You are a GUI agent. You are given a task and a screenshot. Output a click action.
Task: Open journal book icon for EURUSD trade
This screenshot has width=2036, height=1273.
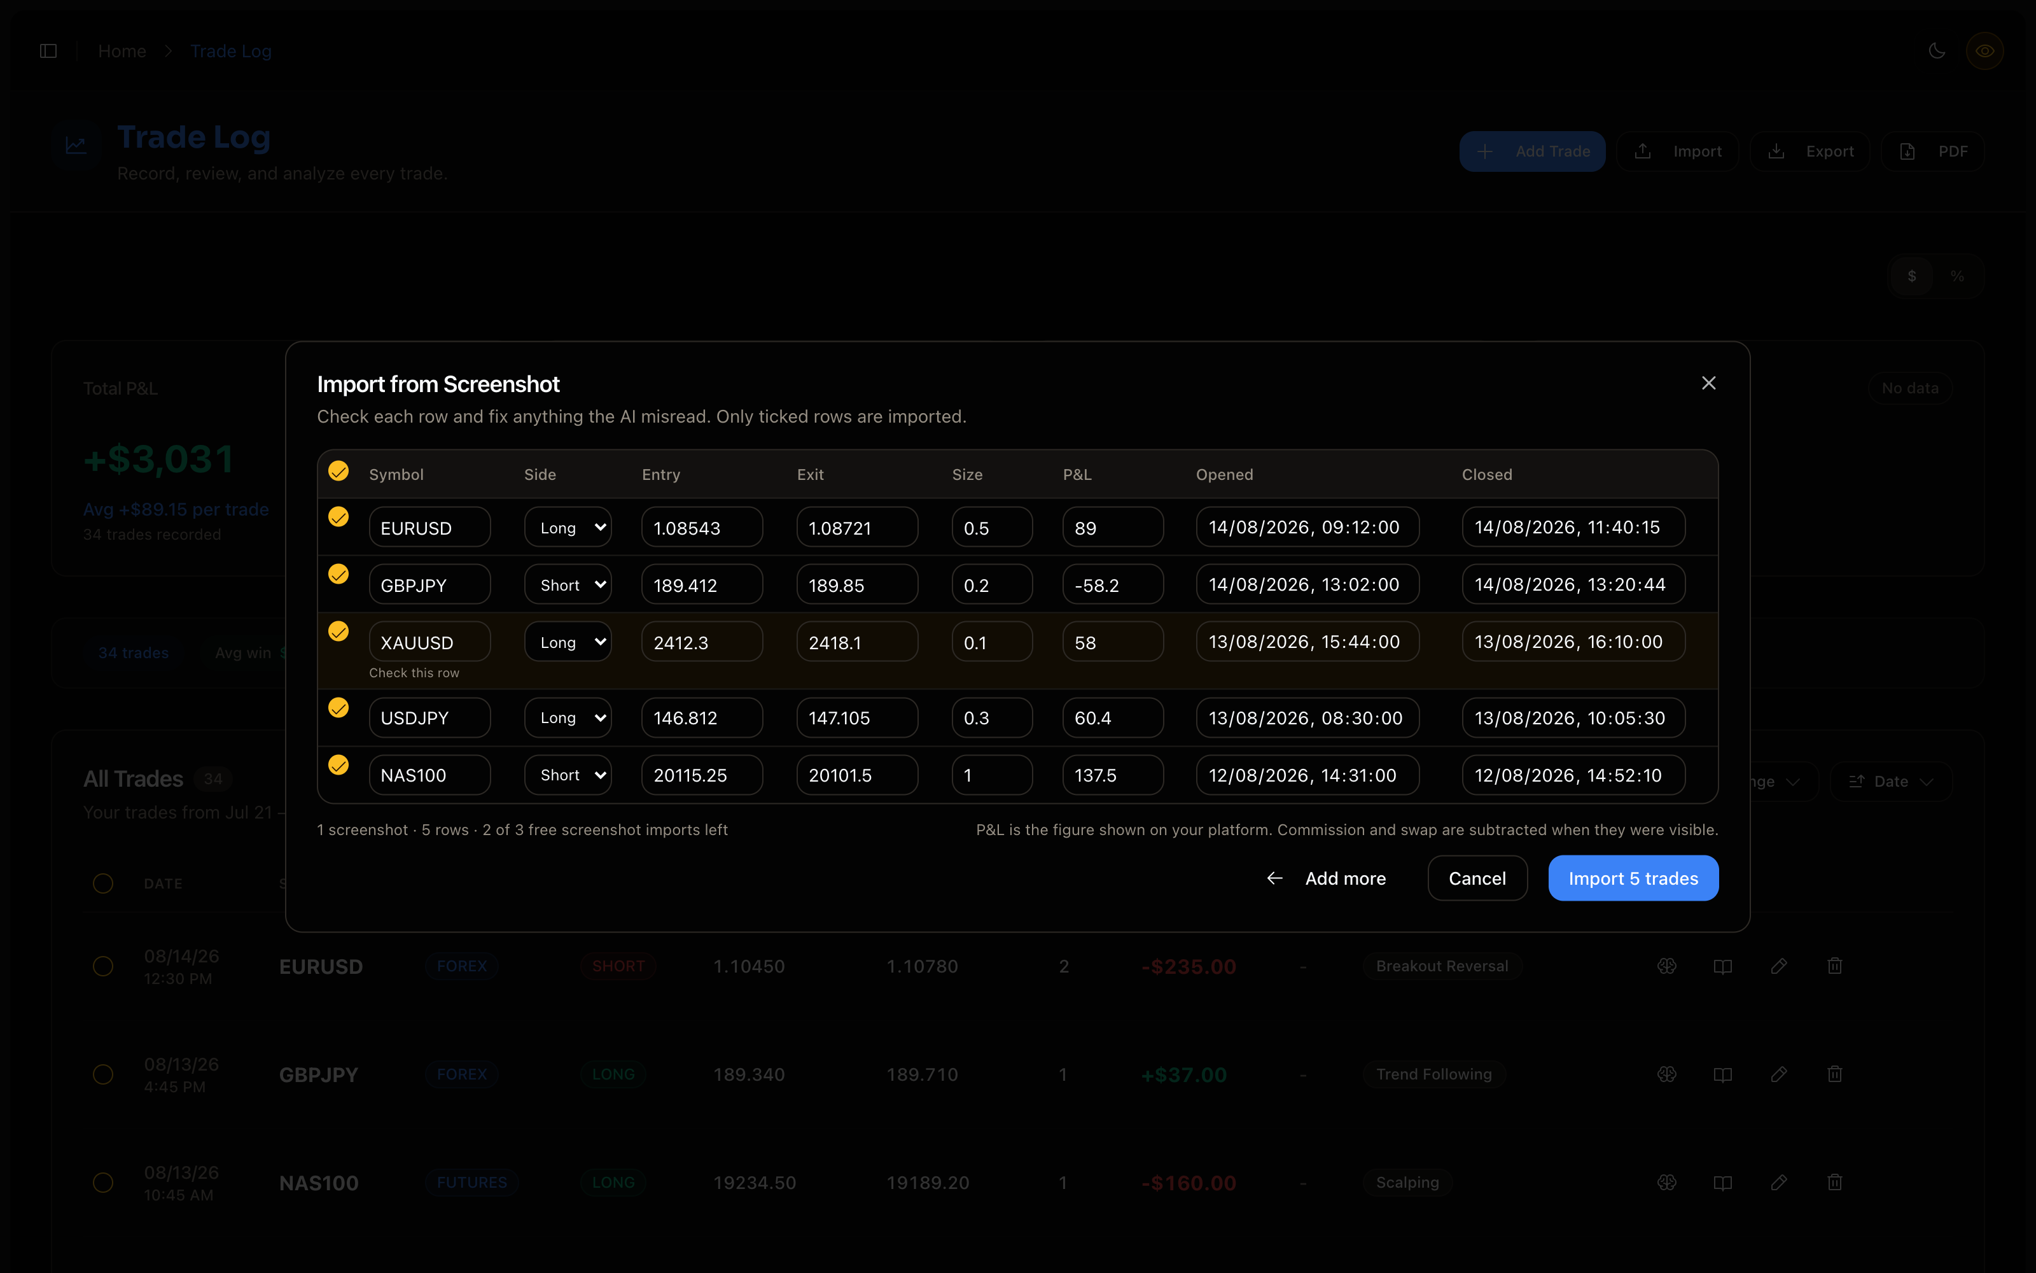pos(1722,966)
